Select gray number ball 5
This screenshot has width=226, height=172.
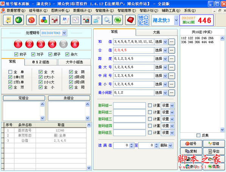(x=64, y=44)
